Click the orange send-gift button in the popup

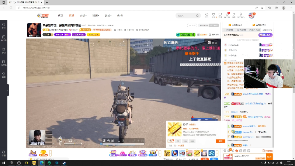pos(221,141)
